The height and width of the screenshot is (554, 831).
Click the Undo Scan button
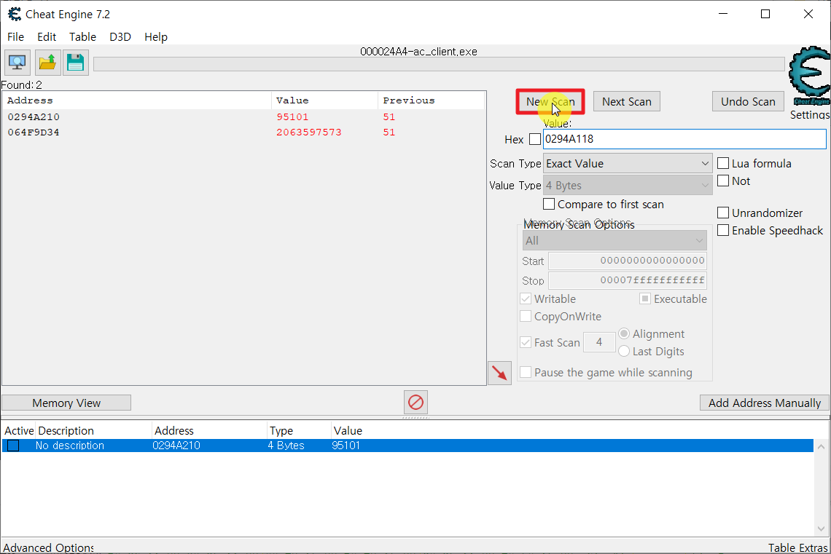(748, 102)
